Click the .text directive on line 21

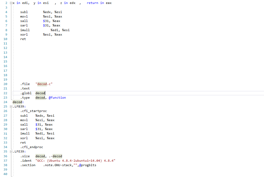25,88
